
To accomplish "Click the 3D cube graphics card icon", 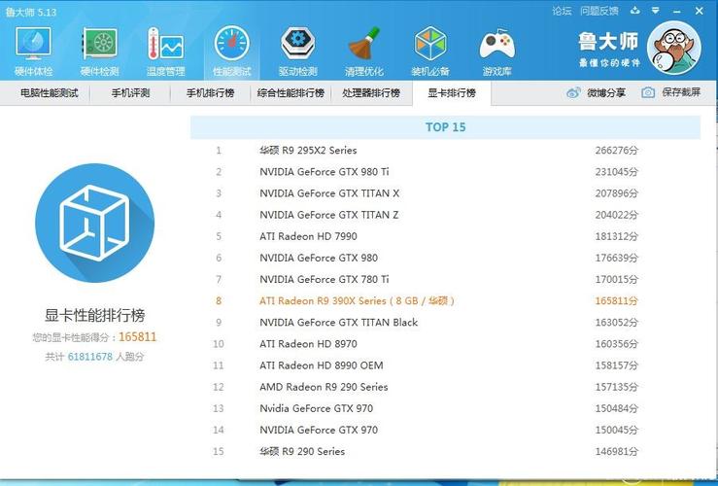I will click(95, 224).
